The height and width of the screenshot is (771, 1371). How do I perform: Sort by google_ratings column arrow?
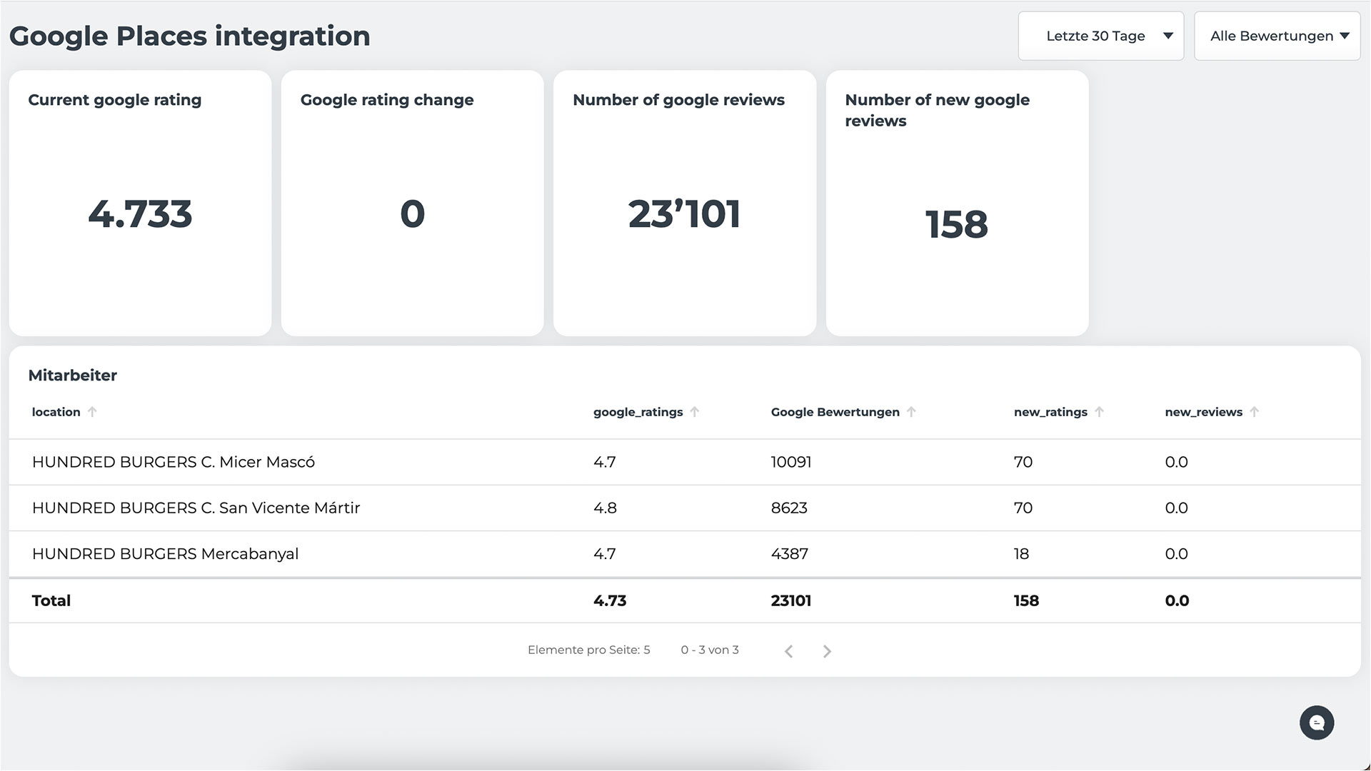695,412
